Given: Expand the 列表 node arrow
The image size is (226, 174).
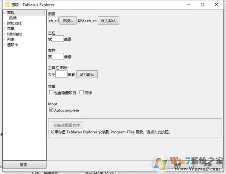Looking at the screenshot, I should tap(5, 39).
